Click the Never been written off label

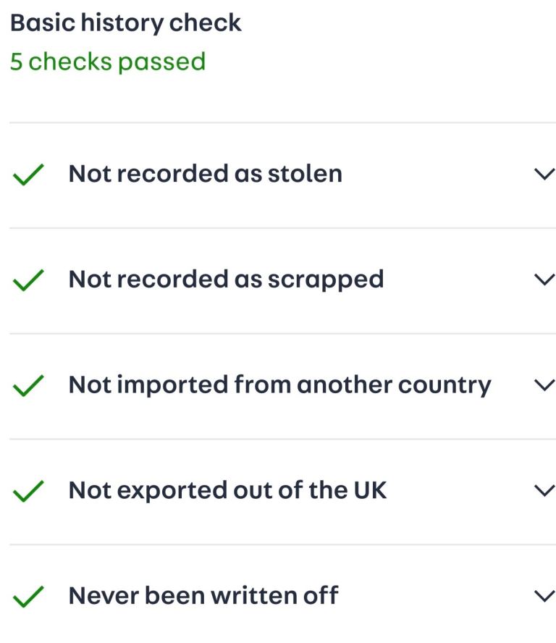[x=203, y=595]
